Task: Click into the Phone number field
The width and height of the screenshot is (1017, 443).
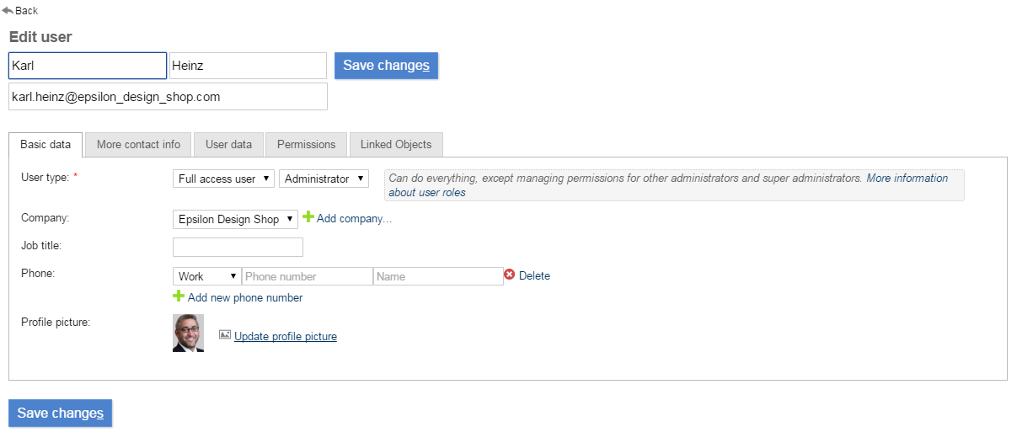Action: (307, 276)
